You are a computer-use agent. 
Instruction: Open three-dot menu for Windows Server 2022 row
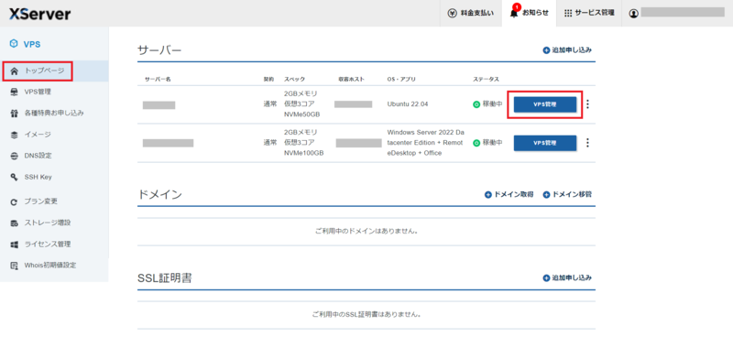click(x=587, y=143)
